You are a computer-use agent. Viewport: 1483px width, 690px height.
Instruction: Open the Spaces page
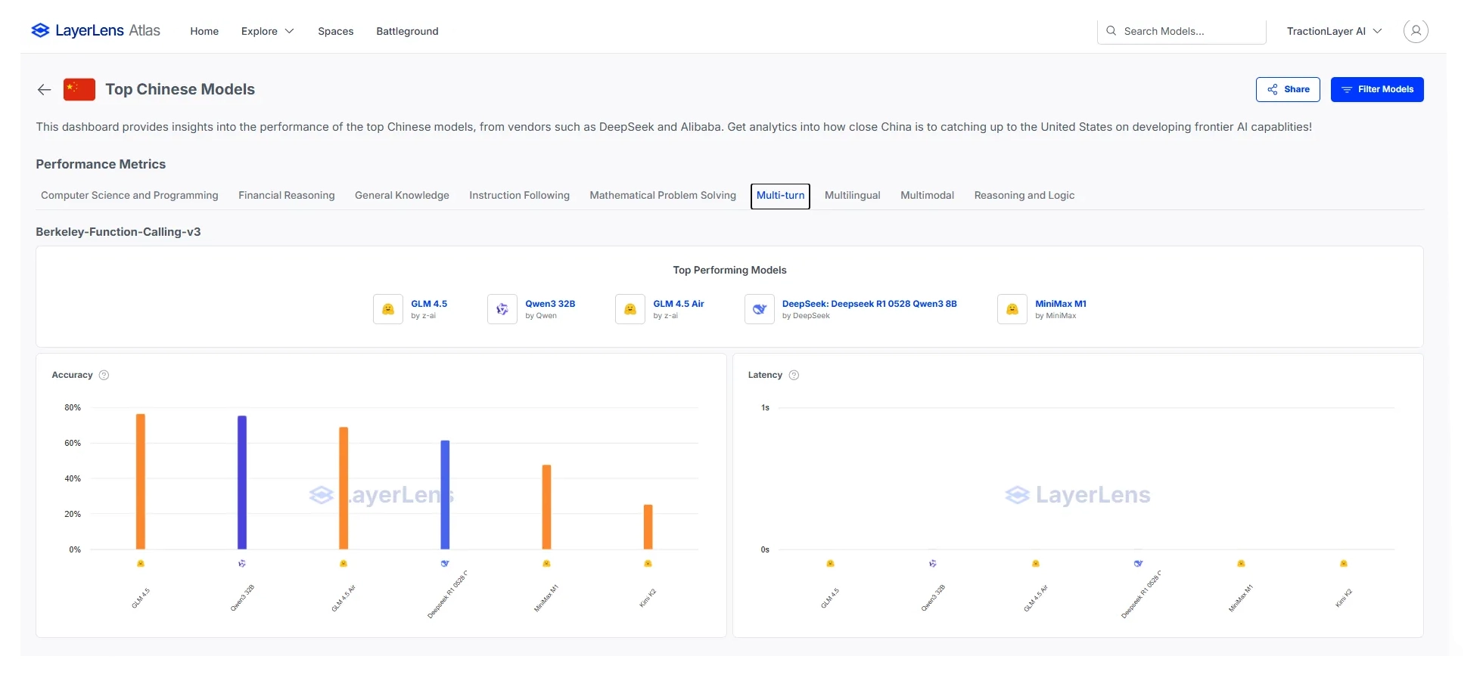[336, 31]
